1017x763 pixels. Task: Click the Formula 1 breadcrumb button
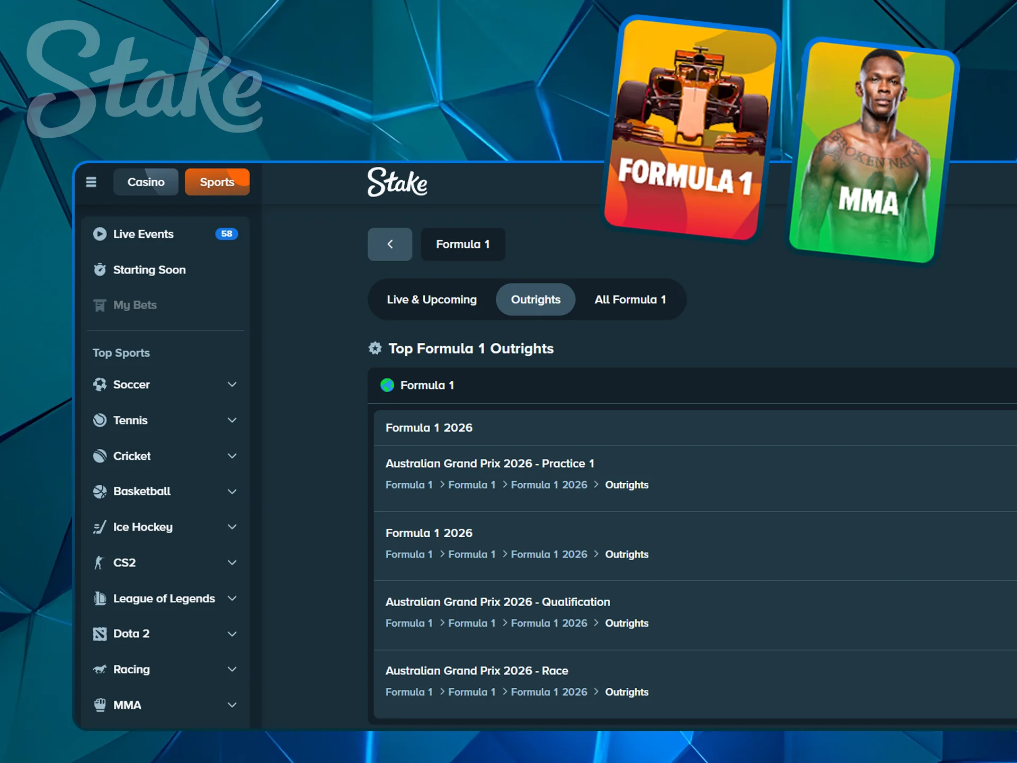tap(463, 244)
